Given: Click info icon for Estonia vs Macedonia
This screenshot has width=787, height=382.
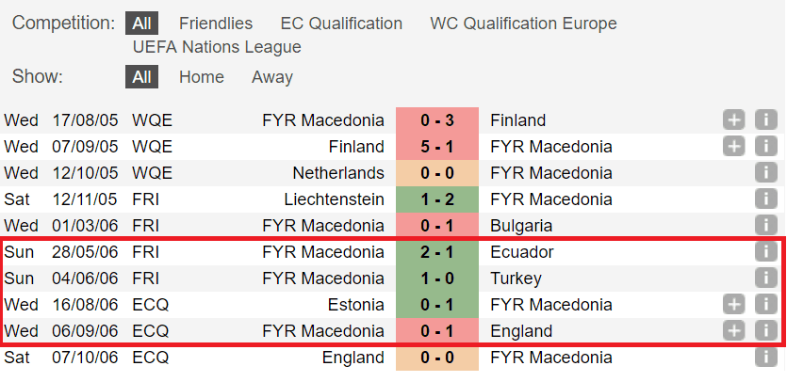Looking at the screenshot, I should point(765,304).
